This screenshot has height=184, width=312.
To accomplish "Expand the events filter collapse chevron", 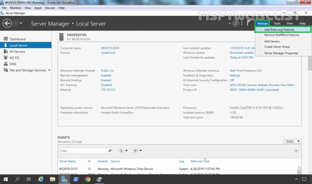I will coord(296,151).
